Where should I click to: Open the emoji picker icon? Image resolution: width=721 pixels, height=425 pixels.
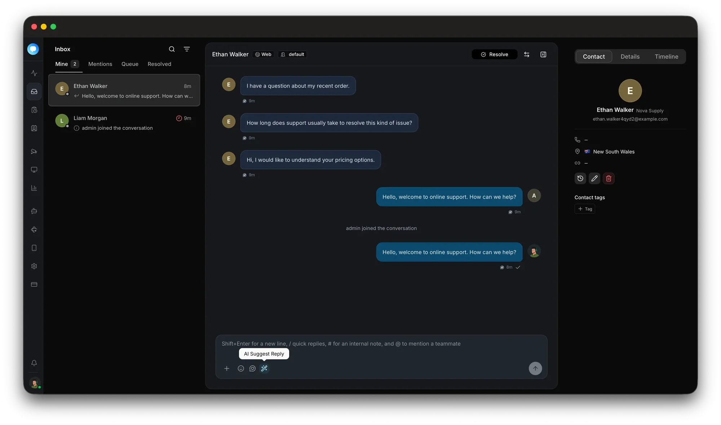[241, 368]
